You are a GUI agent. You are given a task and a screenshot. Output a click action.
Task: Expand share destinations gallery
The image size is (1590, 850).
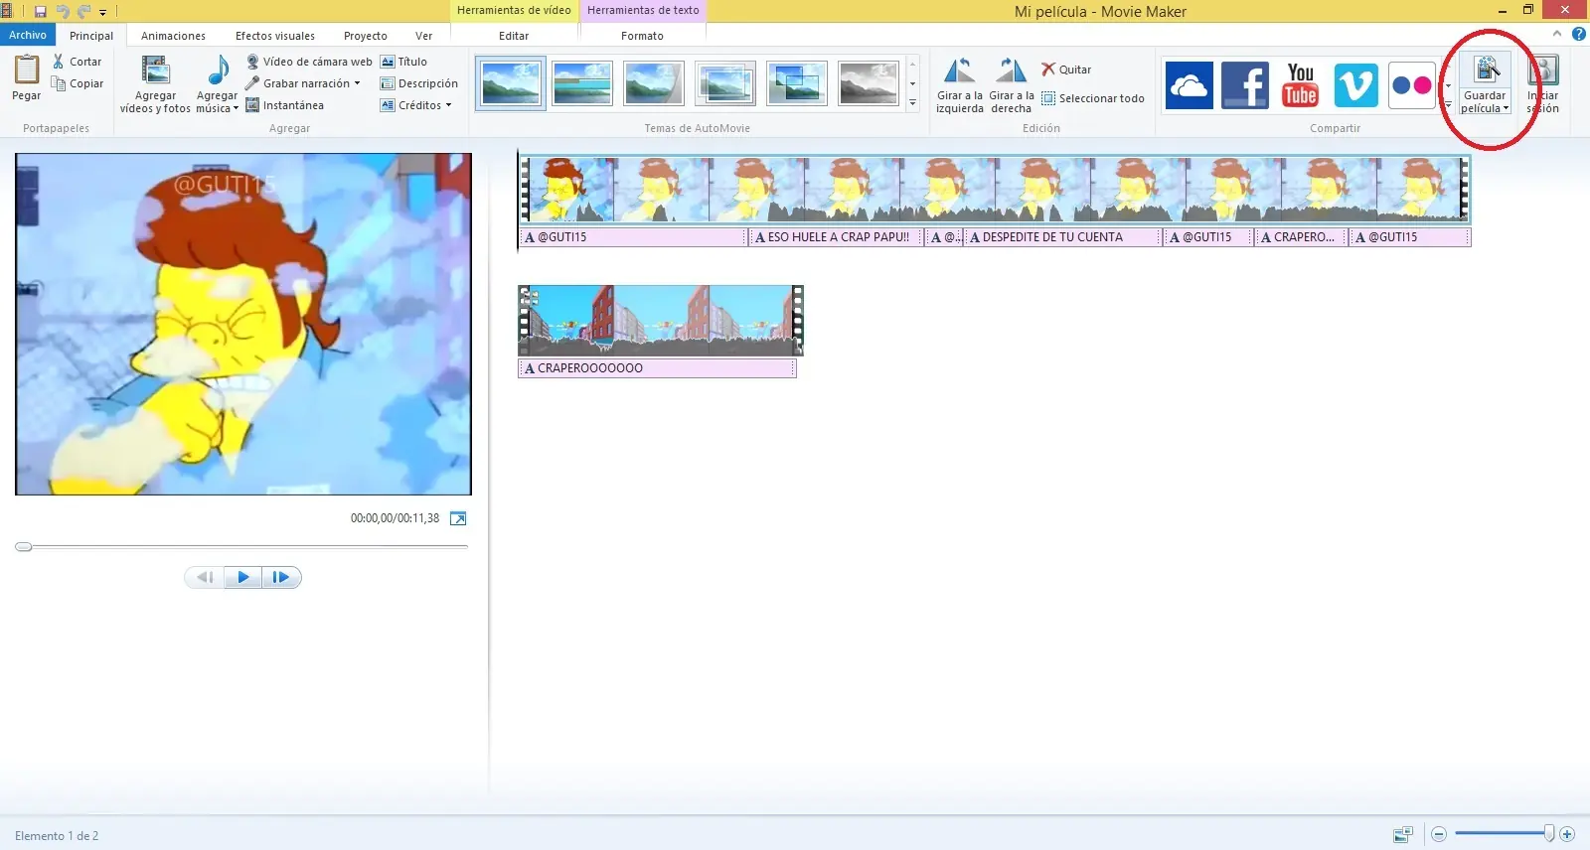click(1448, 104)
